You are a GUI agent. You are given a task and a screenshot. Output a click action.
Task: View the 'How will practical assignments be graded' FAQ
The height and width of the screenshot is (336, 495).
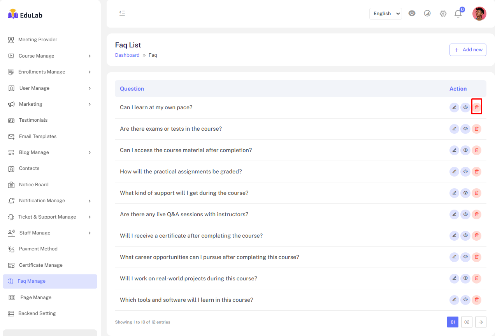click(465, 171)
